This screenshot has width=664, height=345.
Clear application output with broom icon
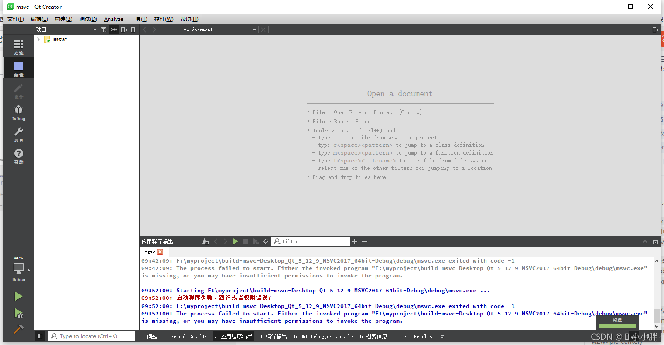click(x=205, y=241)
